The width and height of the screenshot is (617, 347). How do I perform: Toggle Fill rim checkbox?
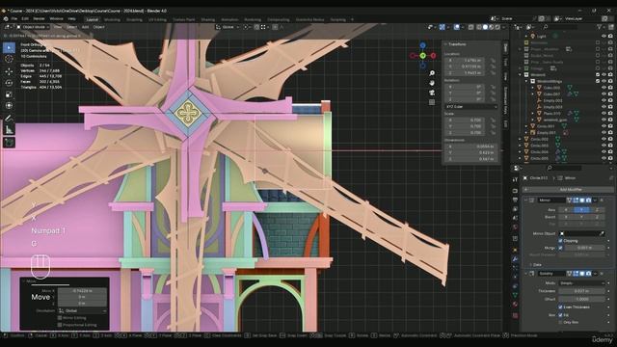point(560,315)
